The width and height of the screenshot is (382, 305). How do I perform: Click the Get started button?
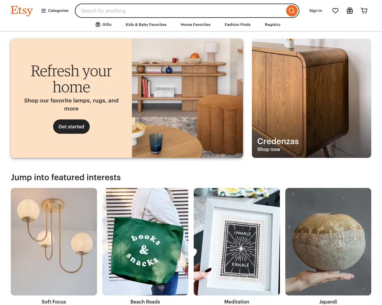(71, 127)
